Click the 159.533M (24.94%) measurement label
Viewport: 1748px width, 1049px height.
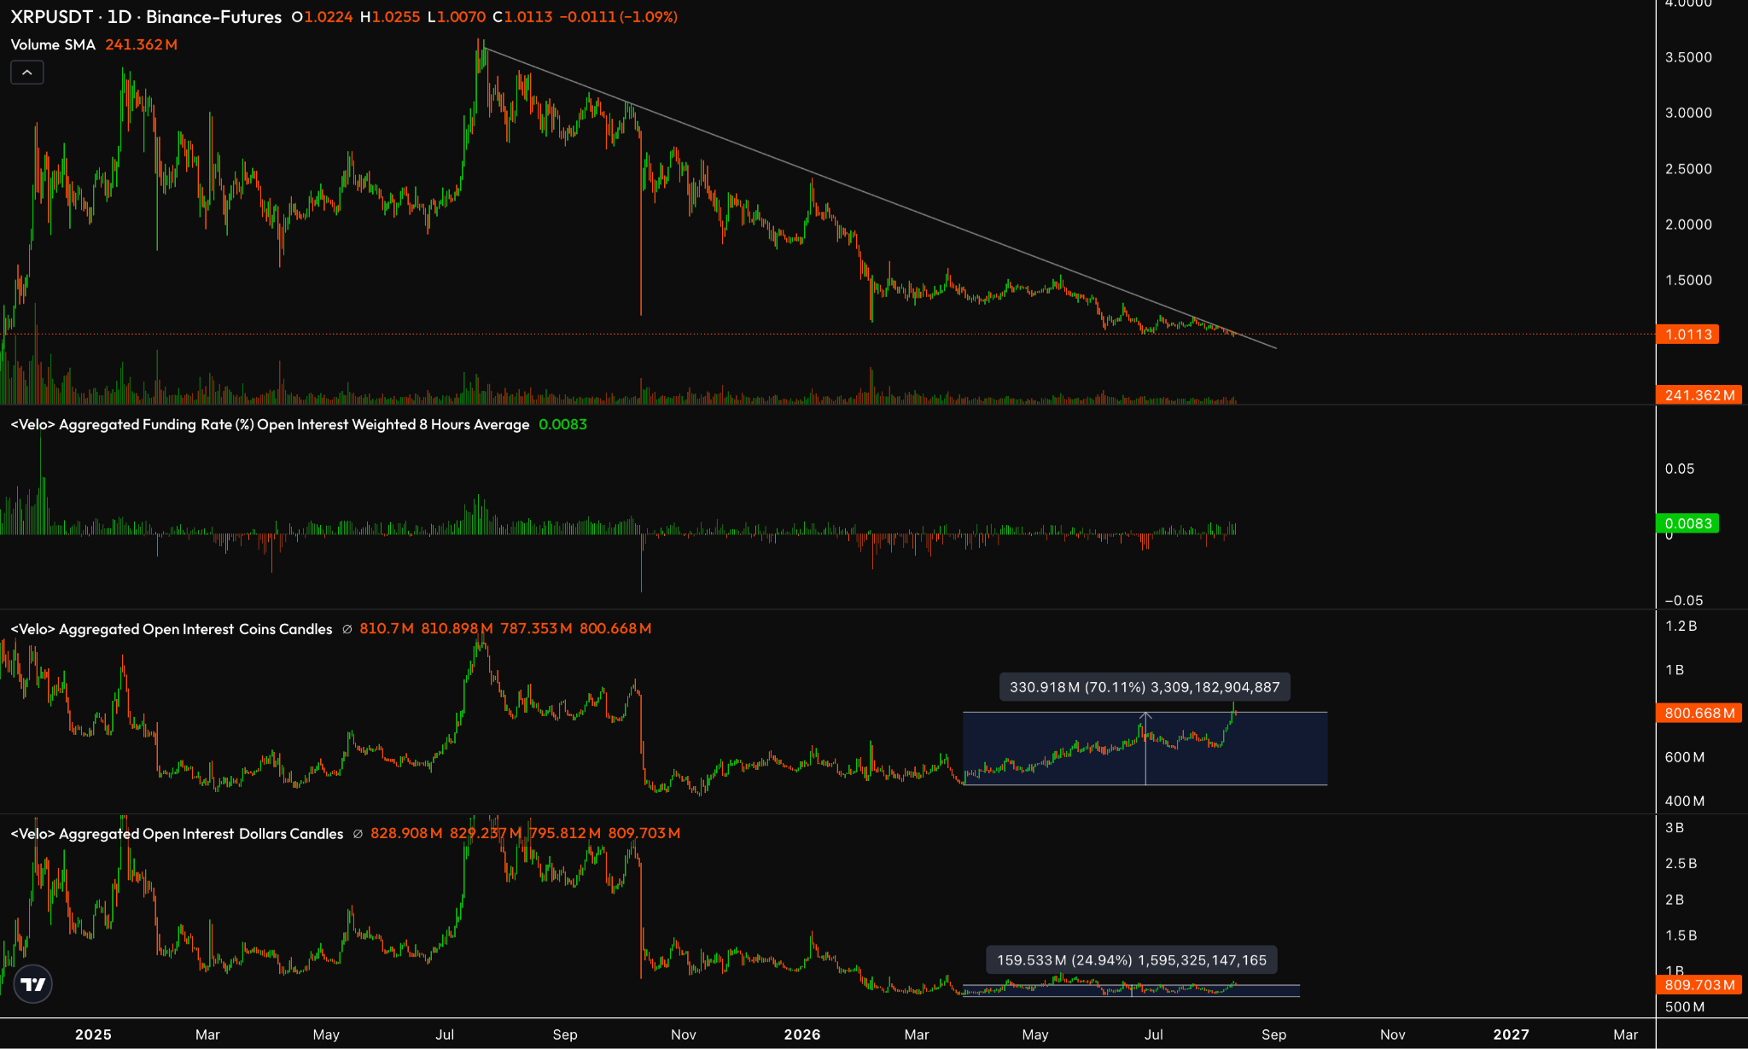[1132, 960]
